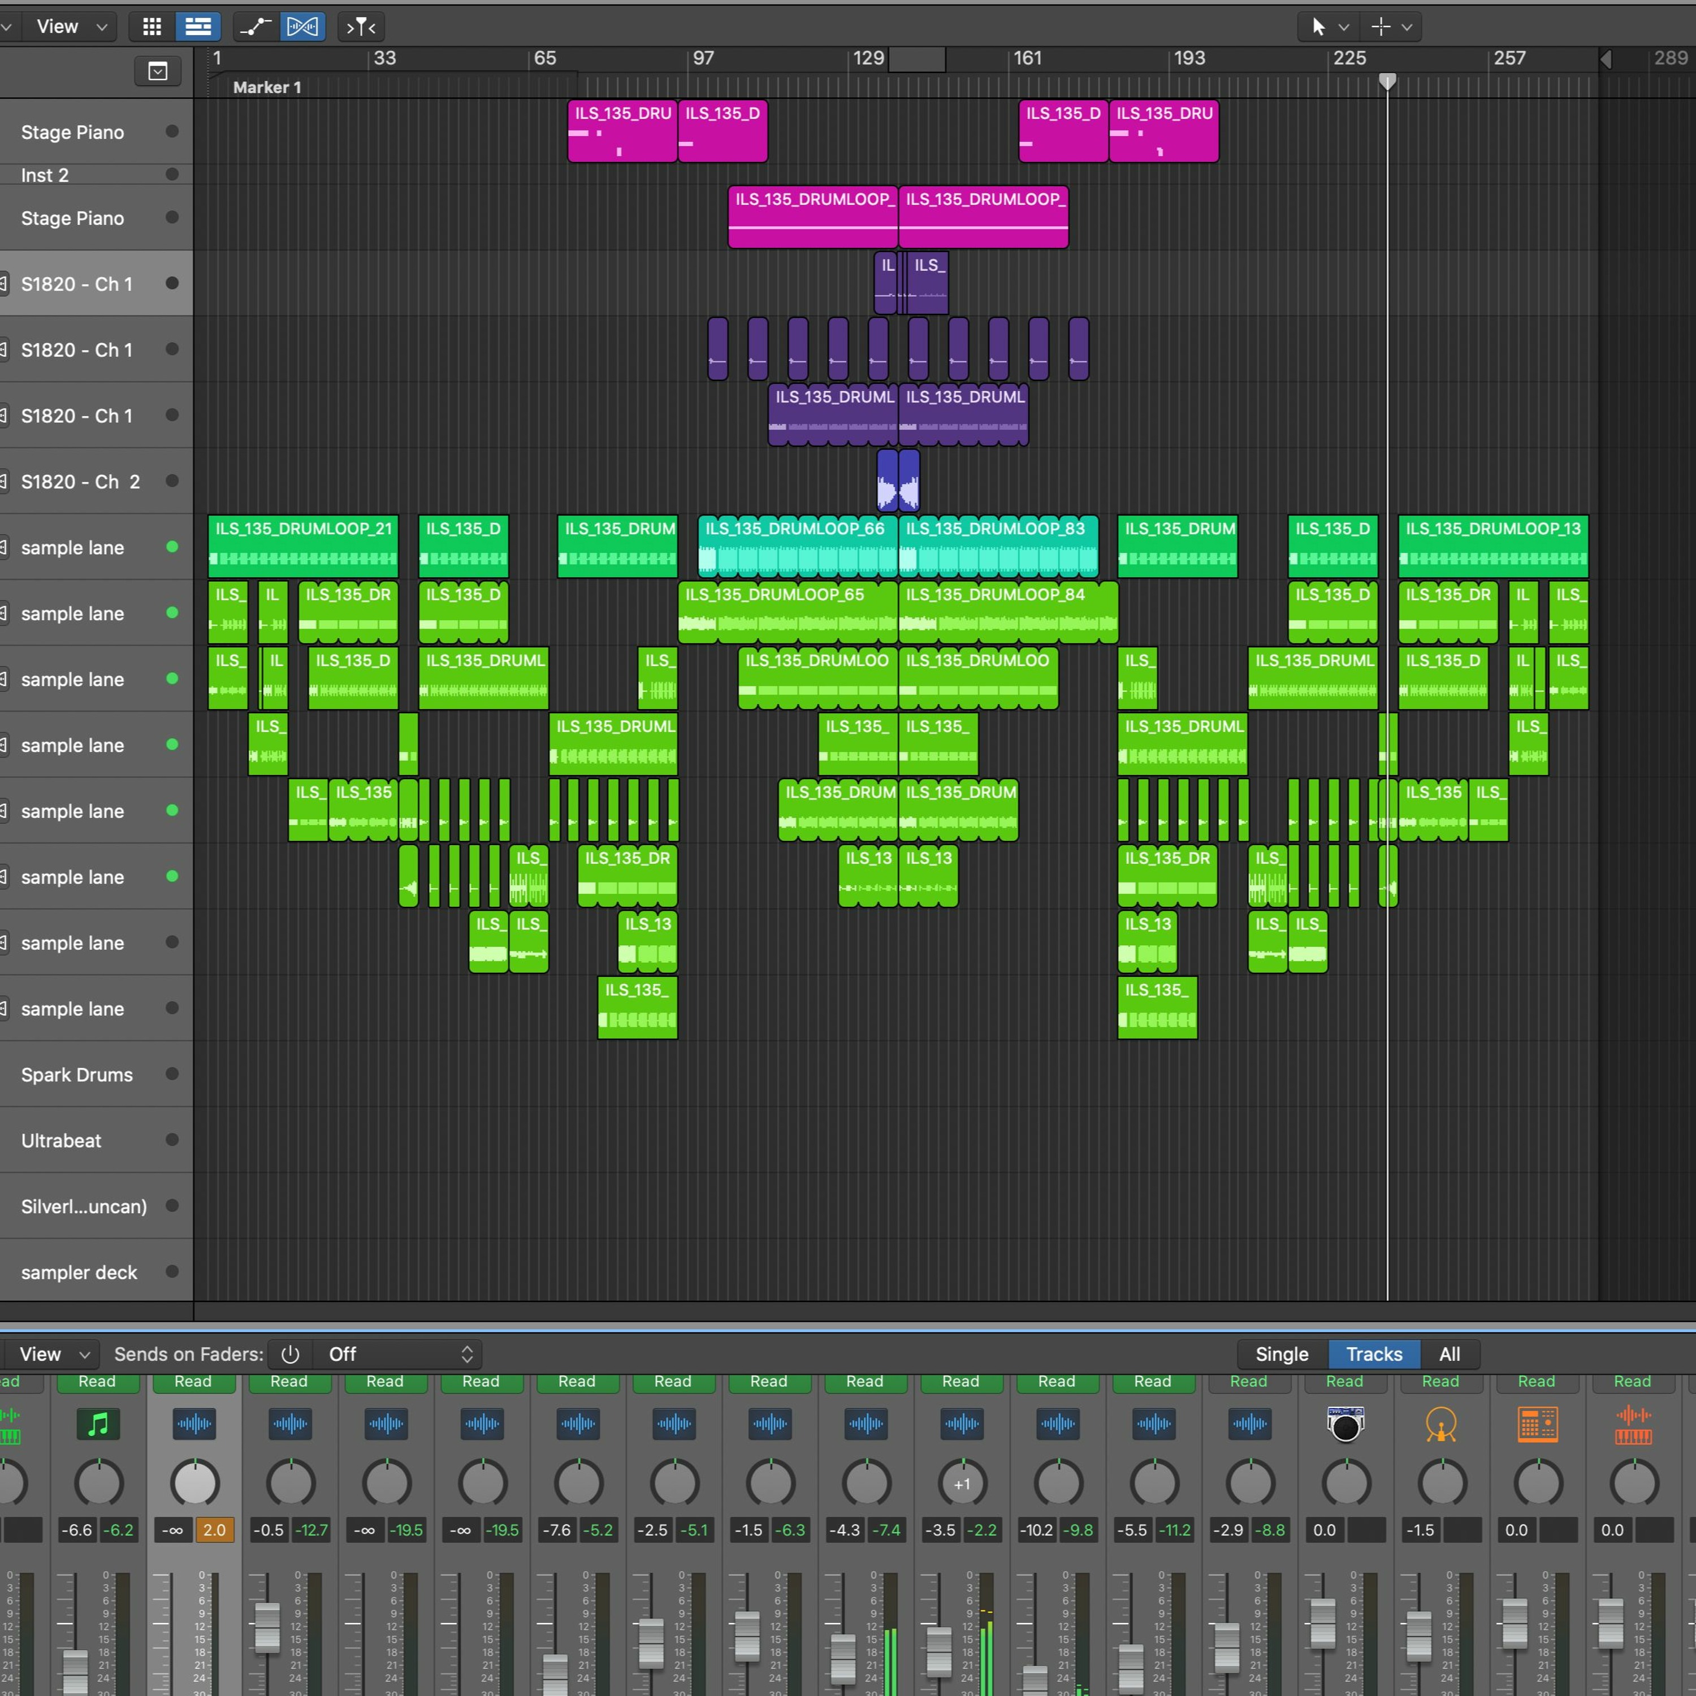Select the orange sampler deck mixer icon
Viewport: 1696px width, 1696px height.
click(x=1633, y=1425)
